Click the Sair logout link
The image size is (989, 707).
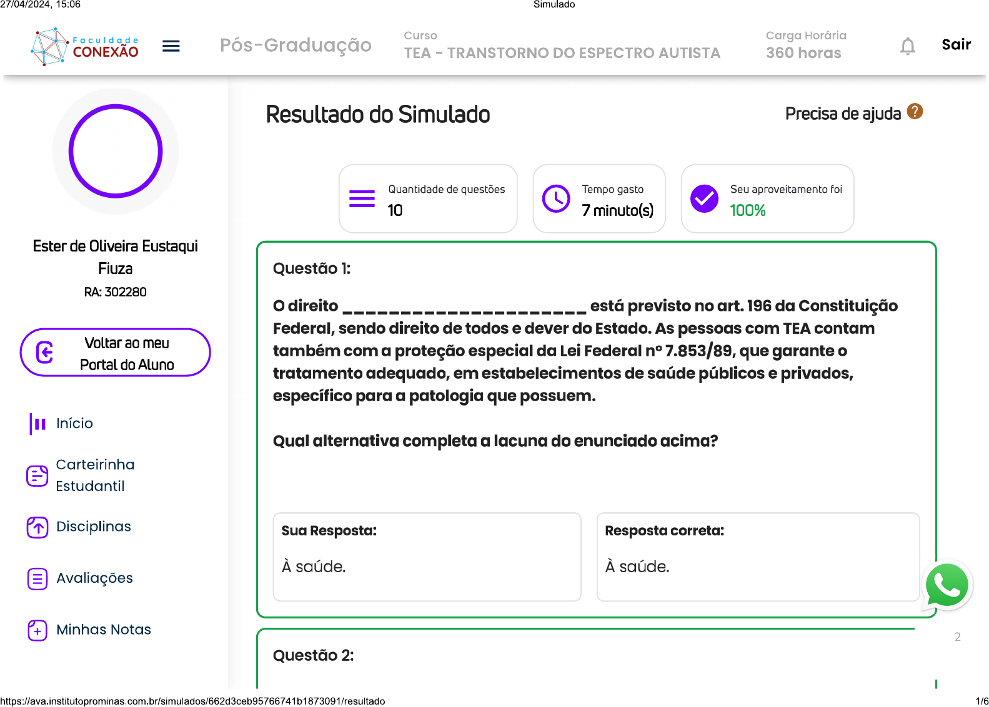coord(956,45)
